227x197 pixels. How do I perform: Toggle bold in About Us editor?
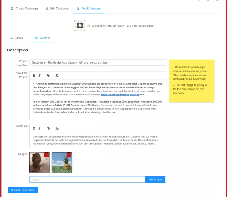[x=34, y=128]
